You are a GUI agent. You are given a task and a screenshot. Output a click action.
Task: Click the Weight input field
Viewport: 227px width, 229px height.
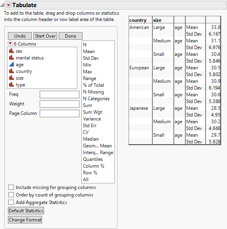(60, 104)
